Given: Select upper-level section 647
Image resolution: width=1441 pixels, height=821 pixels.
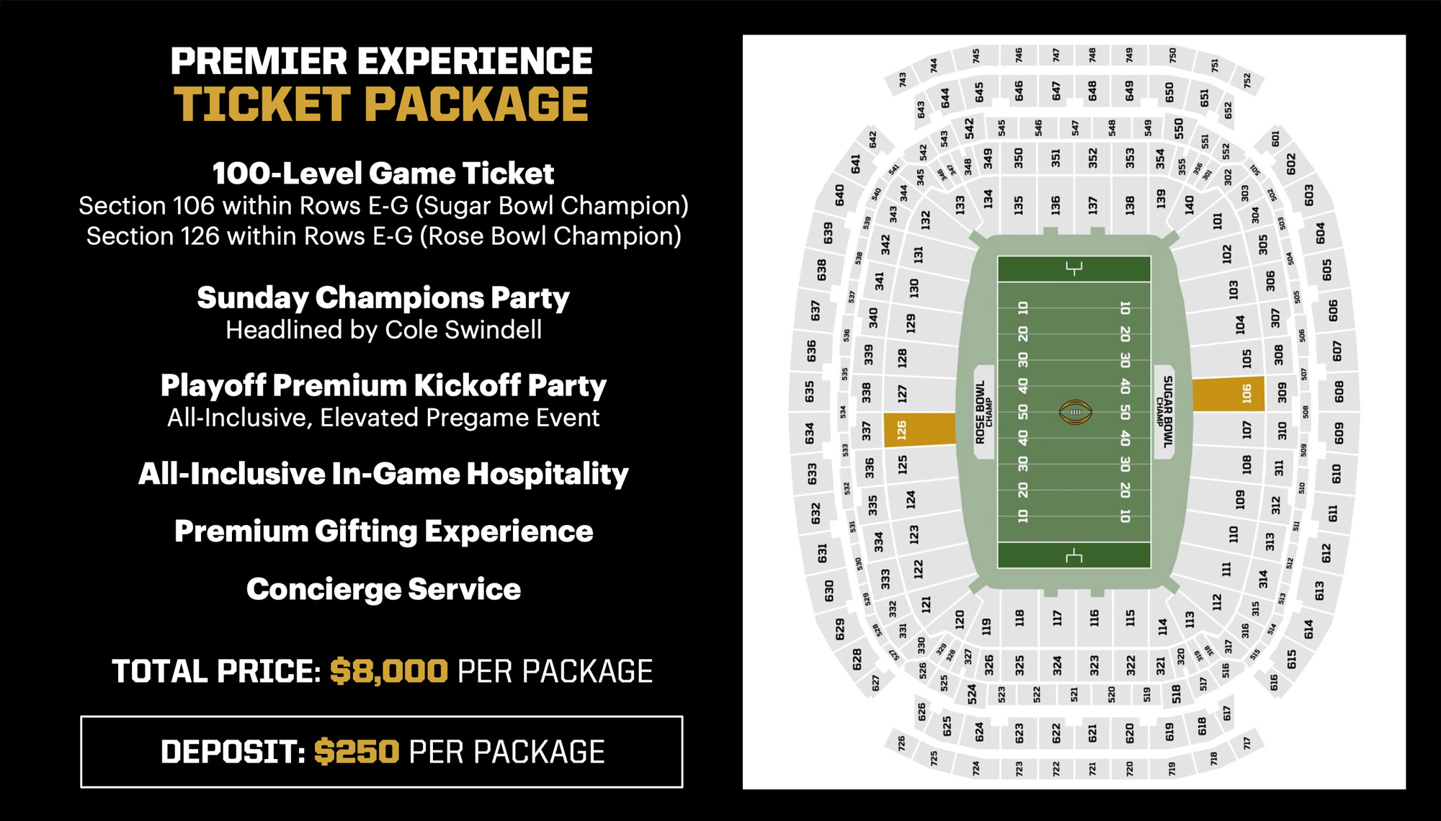Looking at the screenshot, I should pos(1056,91).
